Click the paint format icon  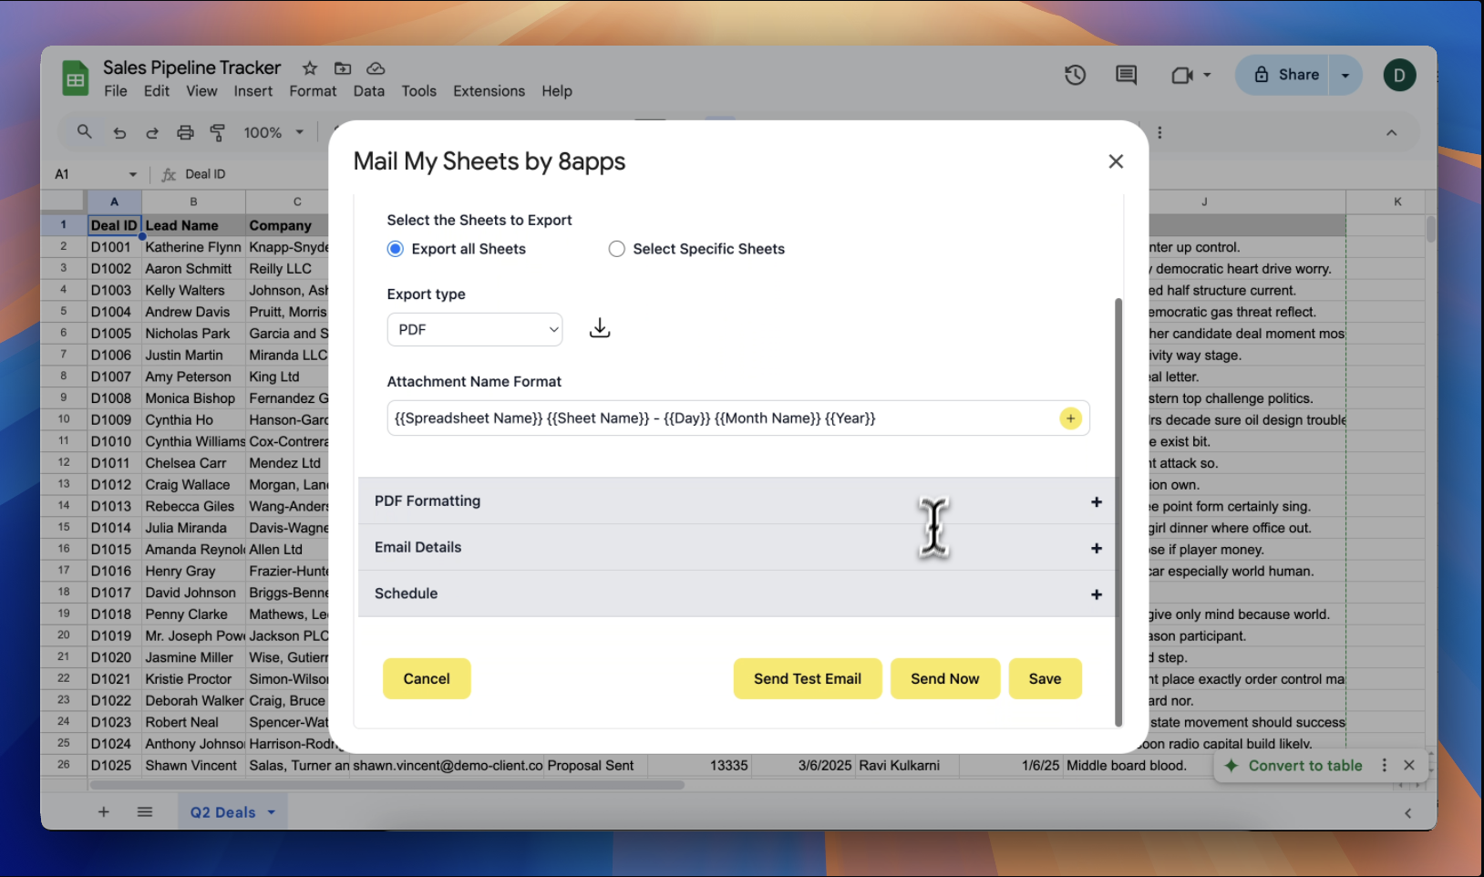218,133
